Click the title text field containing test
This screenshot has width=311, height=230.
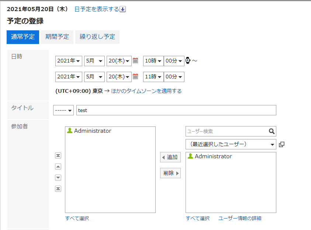click(x=176, y=110)
